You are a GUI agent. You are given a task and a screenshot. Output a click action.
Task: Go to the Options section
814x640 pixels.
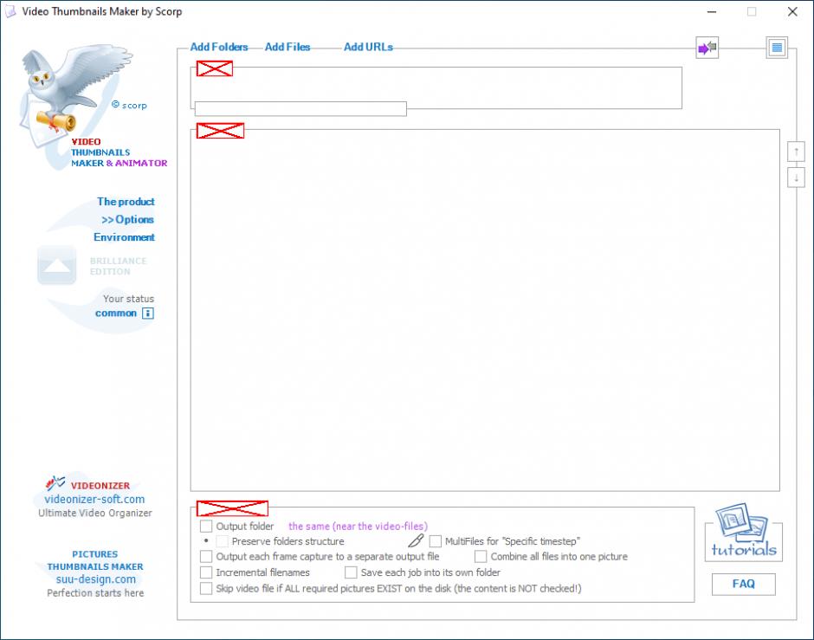coord(127,220)
